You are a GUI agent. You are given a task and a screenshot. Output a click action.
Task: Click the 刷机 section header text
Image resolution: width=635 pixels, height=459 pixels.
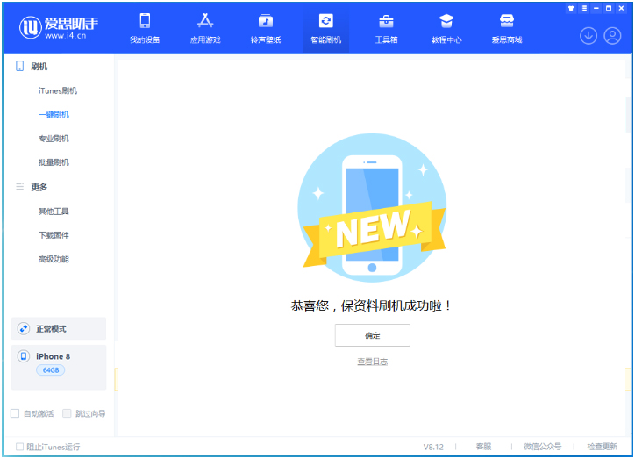[39, 67]
